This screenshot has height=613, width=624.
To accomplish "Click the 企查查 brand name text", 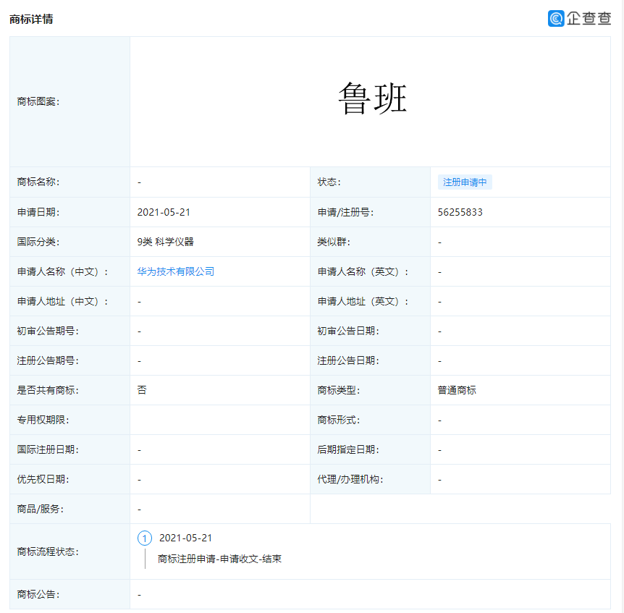I will click(589, 19).
